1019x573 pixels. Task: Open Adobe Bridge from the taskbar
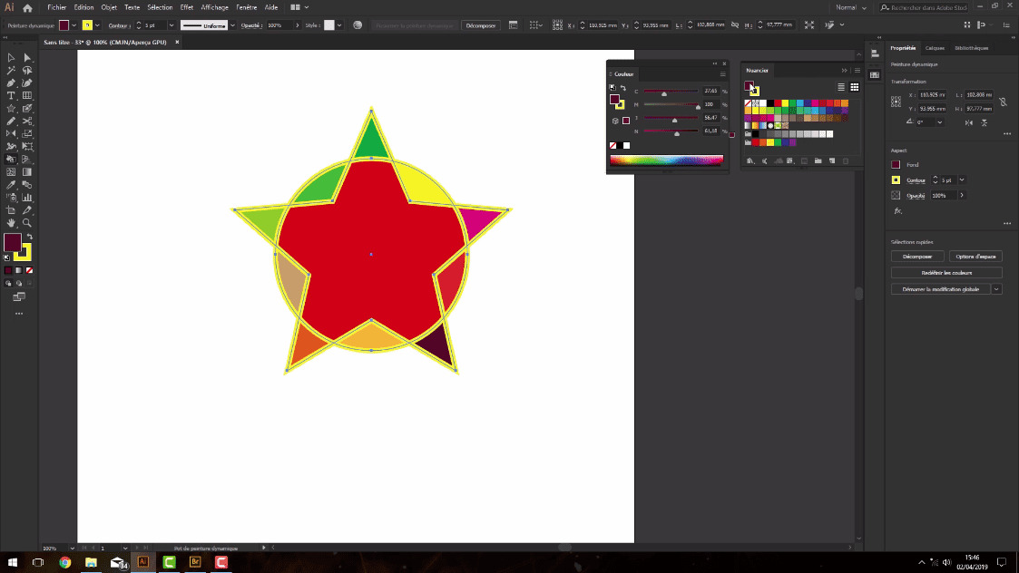click(195, 563)
